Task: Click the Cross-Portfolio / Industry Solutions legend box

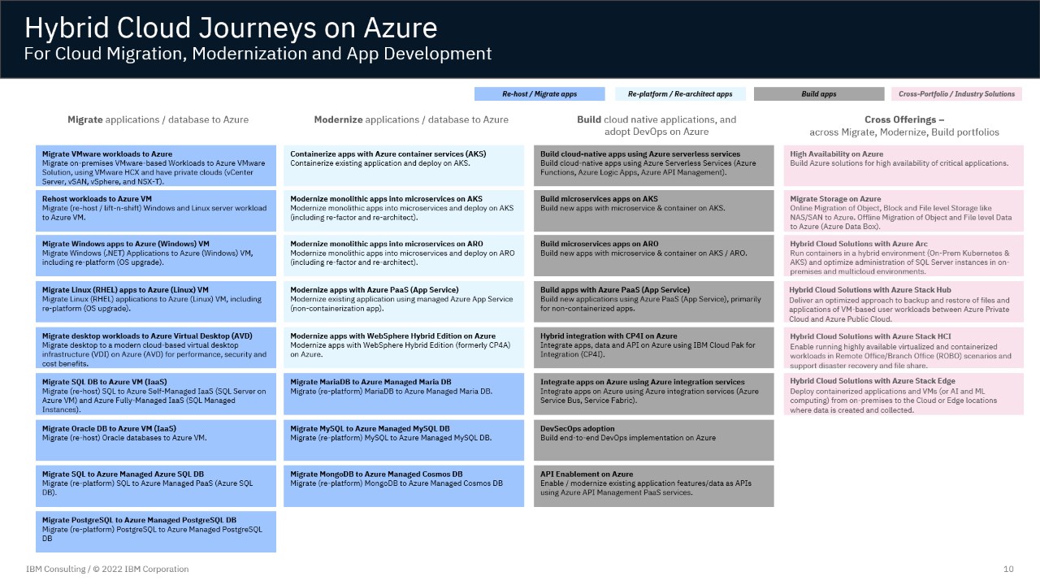Action: click(x=956, y=94)
